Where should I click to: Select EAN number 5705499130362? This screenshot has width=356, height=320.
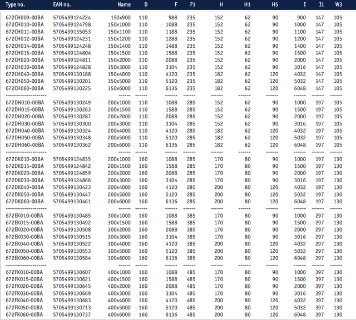pyautogui.click(x=72, y=145)
